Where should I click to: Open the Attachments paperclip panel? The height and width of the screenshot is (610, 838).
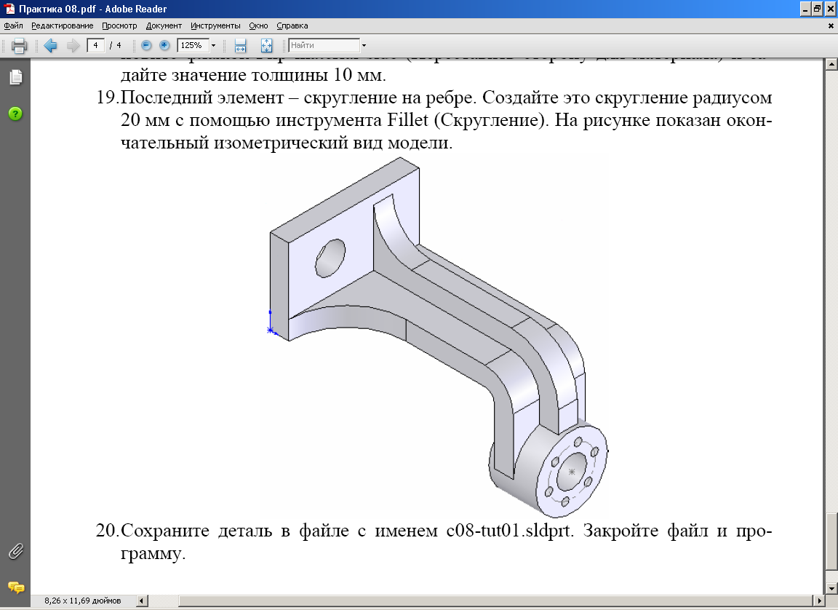tap(15, 551)
